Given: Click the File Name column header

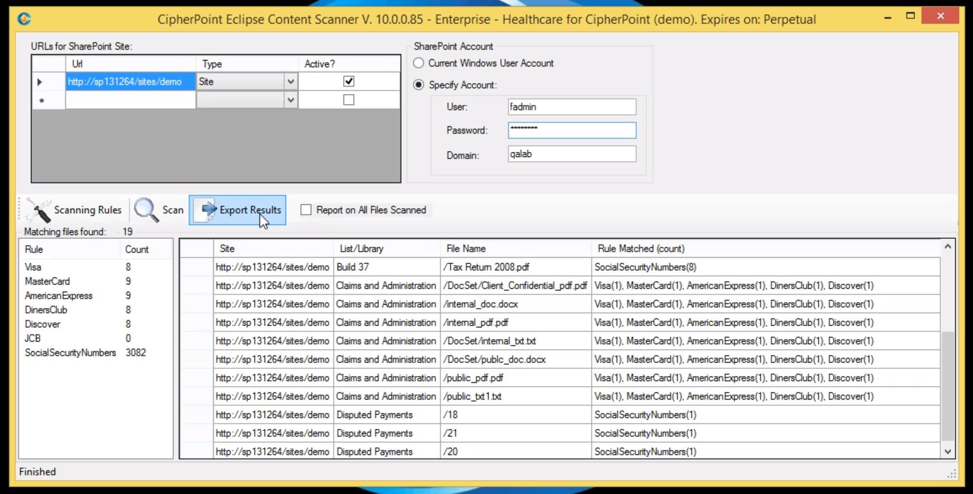Looking at the screenshot, I should coord(516,249).
